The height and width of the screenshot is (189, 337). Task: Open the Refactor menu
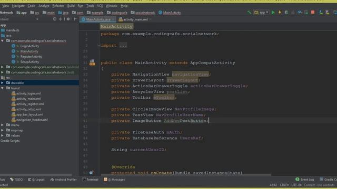[58, 6]
